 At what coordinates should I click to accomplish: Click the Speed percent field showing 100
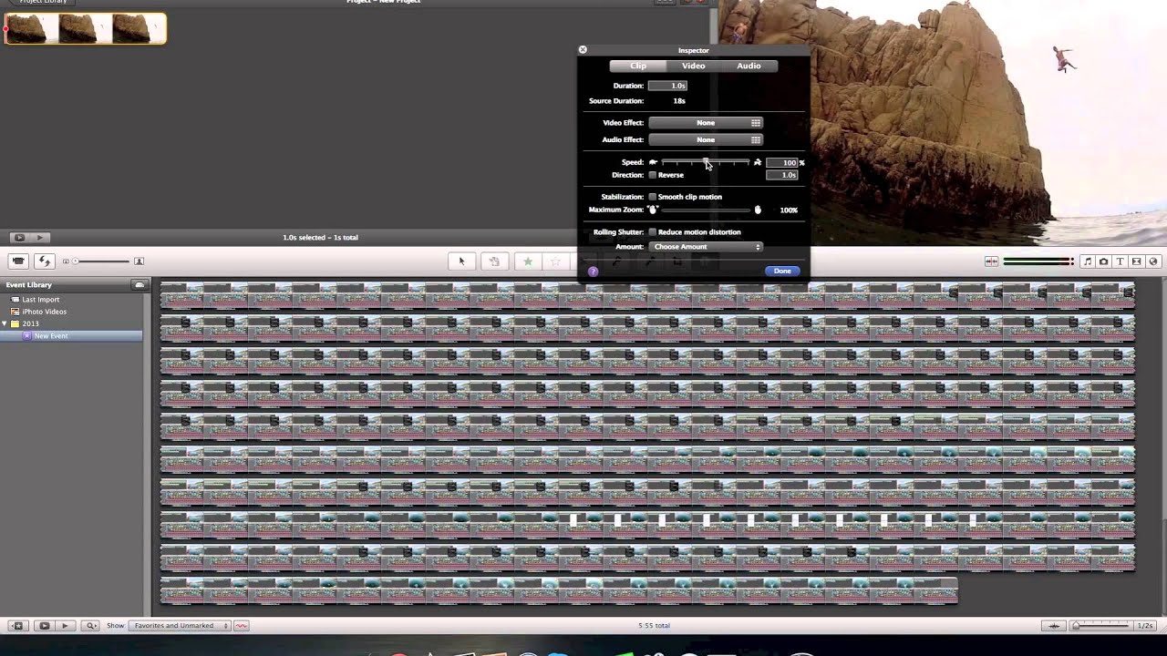[781, 162]
